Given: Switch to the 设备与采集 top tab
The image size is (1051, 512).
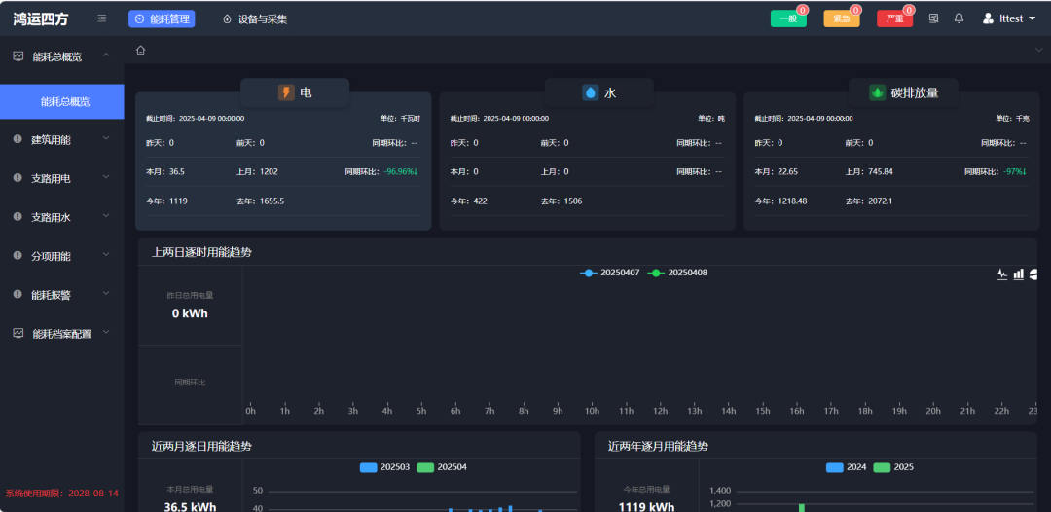Looking at the screenshot, I should click(x=255, y=18).
